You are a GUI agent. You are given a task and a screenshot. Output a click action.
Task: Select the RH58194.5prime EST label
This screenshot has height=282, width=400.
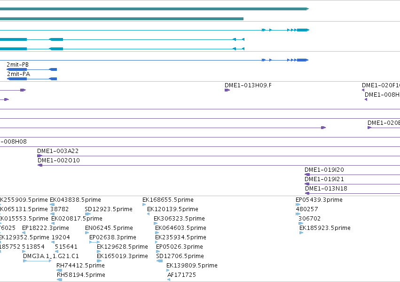click(81, 275)
